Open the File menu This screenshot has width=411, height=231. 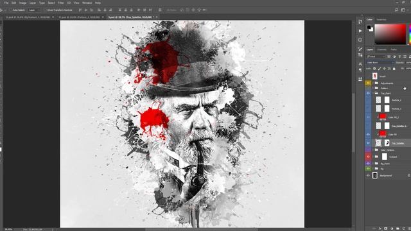click(x=6, y=3)
